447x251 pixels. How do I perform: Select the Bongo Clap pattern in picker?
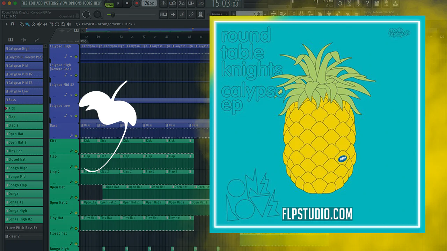24,185
